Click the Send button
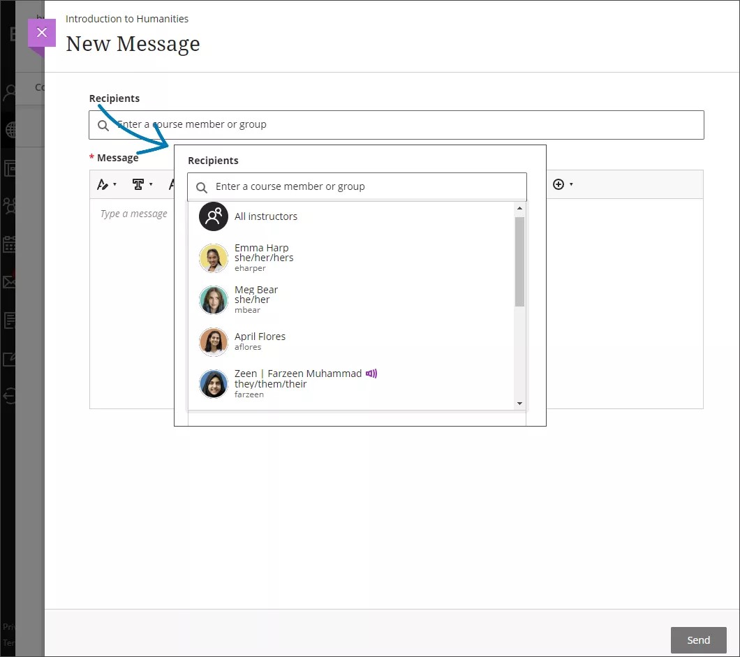 coord(698,640)
